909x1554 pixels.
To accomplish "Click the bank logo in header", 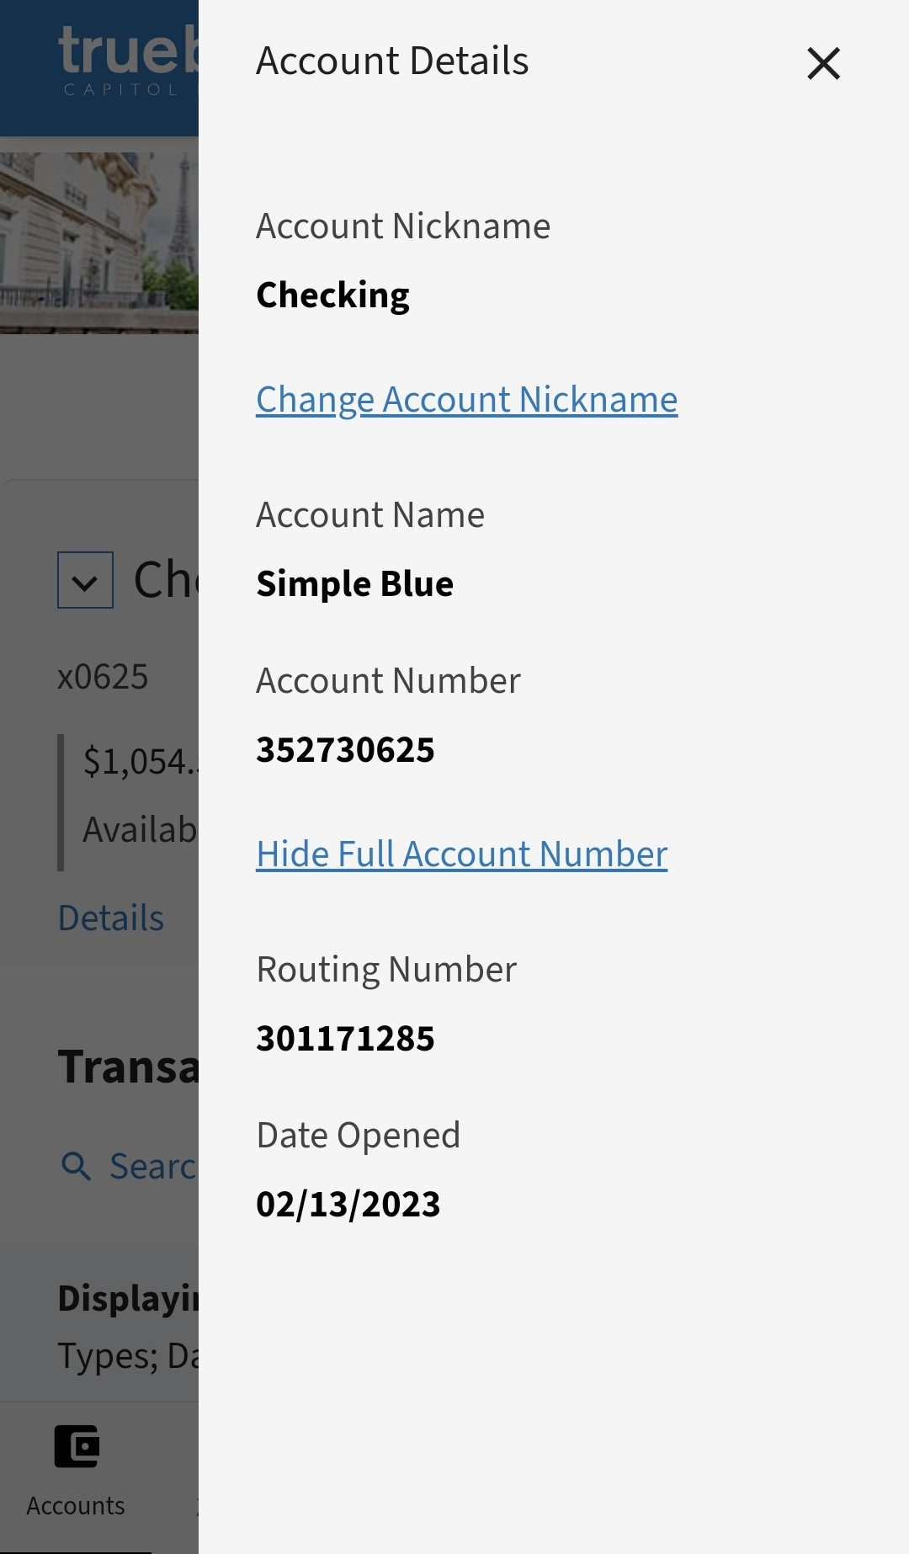I will 126,61.
